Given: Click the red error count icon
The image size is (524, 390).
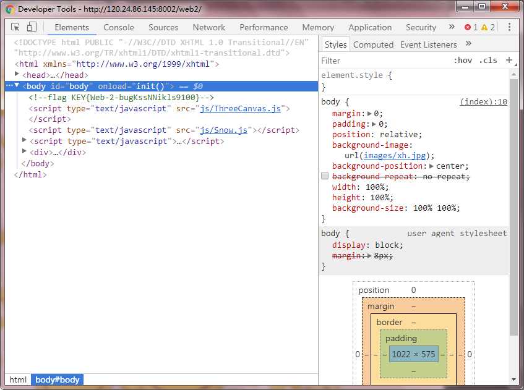Looking at the screenshot, I should [467, 27].
